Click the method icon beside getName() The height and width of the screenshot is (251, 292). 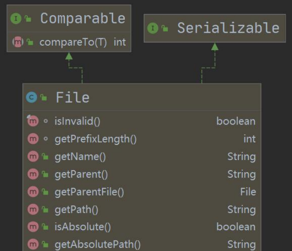[x=32, y=156]
